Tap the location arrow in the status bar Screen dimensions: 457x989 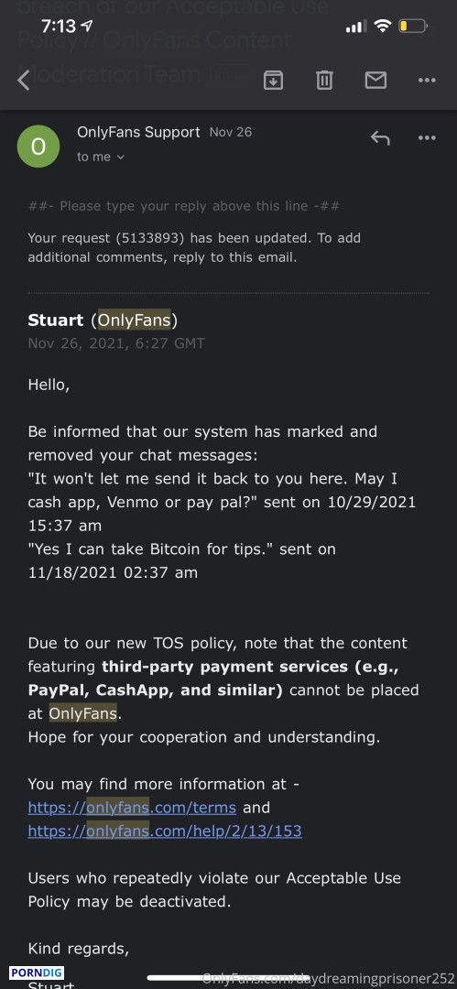click(x=87, y=27)
